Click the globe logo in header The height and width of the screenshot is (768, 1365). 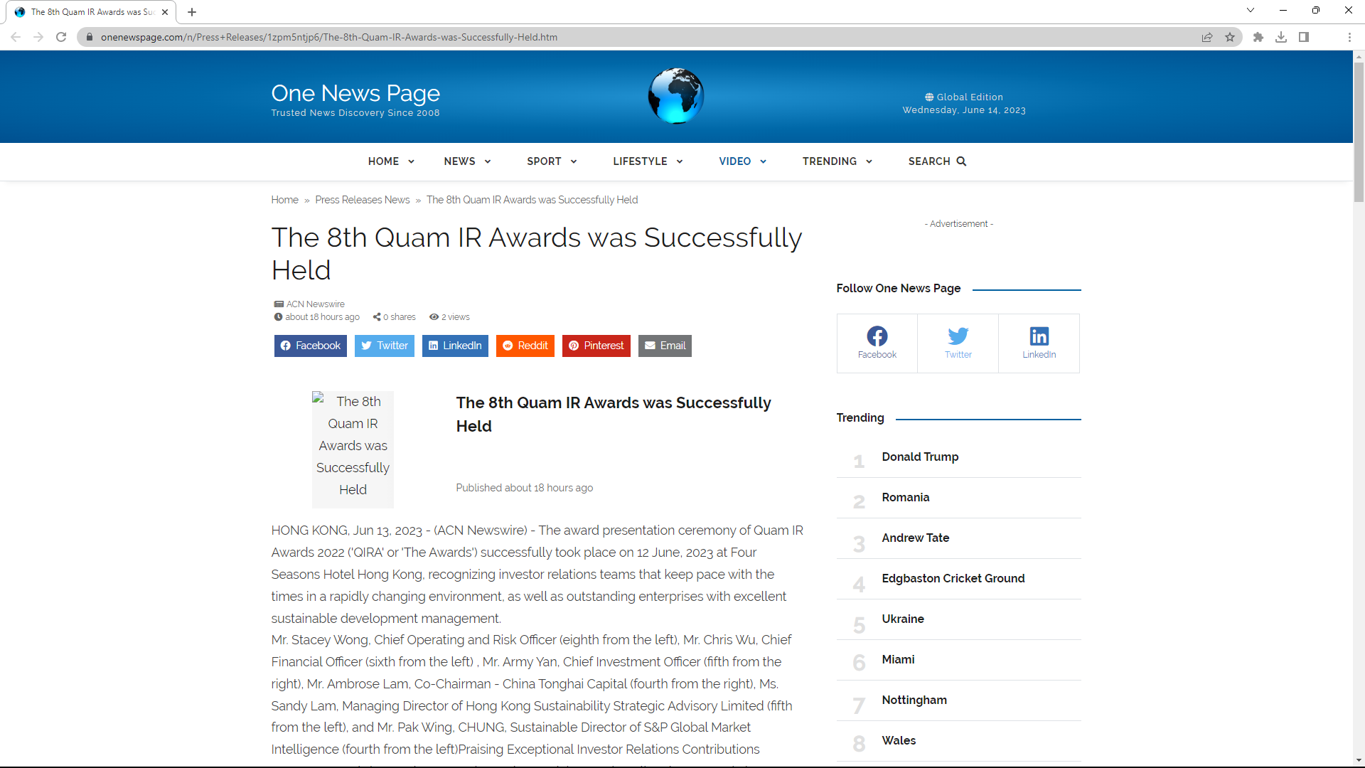tap(675, 96)
